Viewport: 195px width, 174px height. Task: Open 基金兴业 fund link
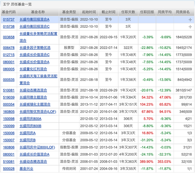pyautogui.click(x=26, y=169)
